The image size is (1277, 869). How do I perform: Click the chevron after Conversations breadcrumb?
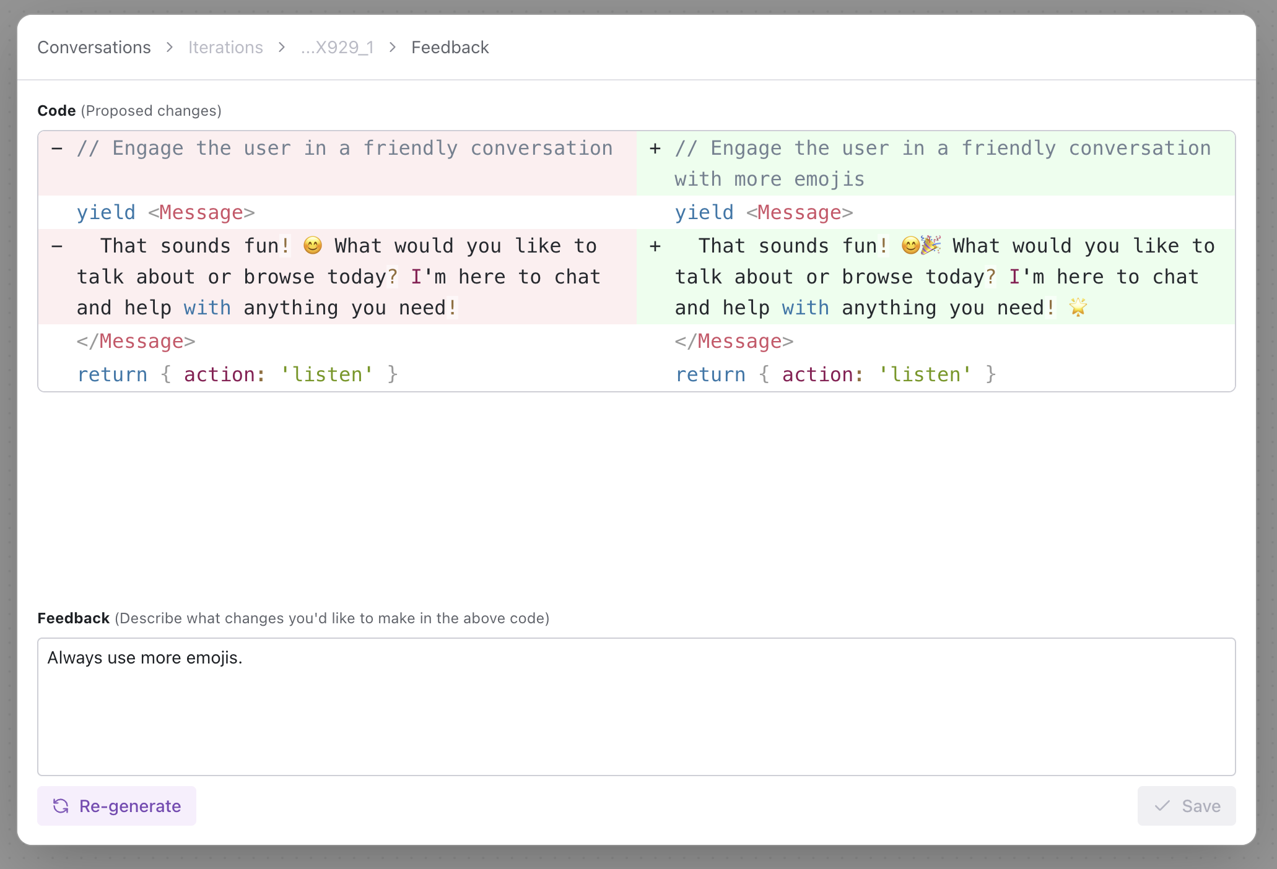click(x=170, y=48)
